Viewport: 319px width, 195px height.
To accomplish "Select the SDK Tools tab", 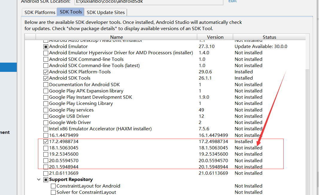I will 71,12.
